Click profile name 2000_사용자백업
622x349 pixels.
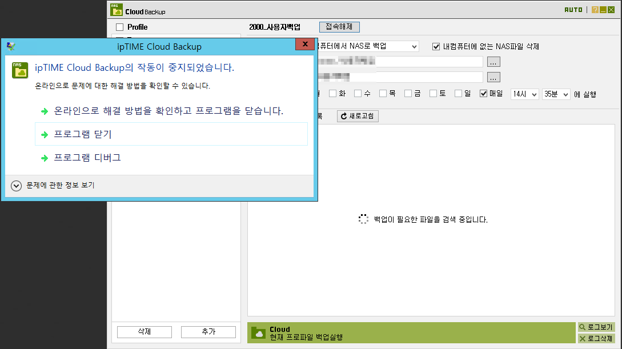[x=275, y=27]
